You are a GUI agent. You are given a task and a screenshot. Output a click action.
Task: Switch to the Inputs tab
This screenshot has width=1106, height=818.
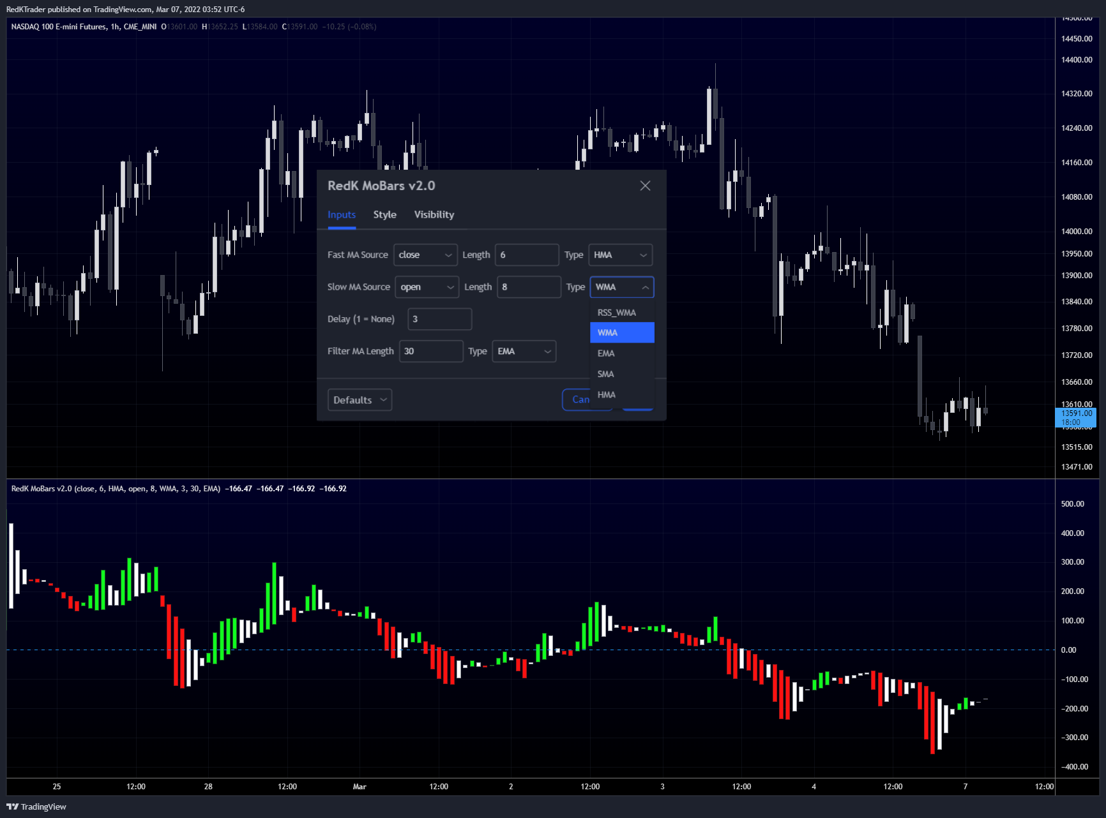point(342,214)
